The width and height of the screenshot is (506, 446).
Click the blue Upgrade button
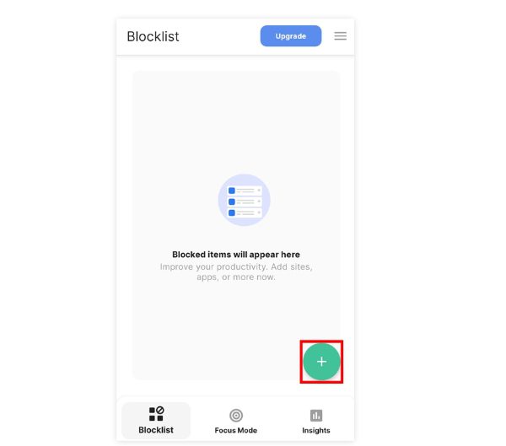[290, 35]
